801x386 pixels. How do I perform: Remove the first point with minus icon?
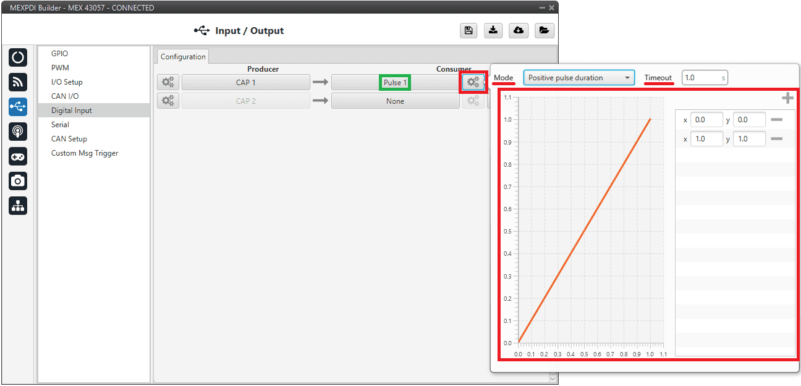777,120
